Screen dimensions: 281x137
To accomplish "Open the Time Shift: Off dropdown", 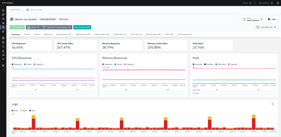I will (266, 27).
